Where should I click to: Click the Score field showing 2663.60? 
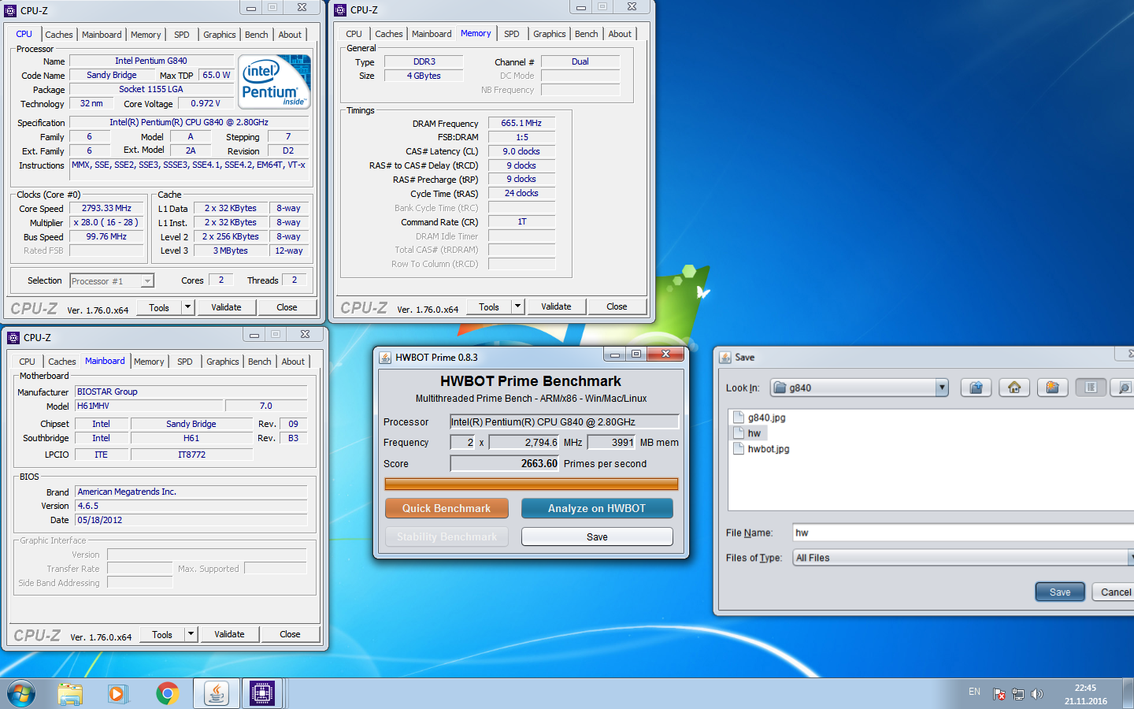tap(505, 463)
